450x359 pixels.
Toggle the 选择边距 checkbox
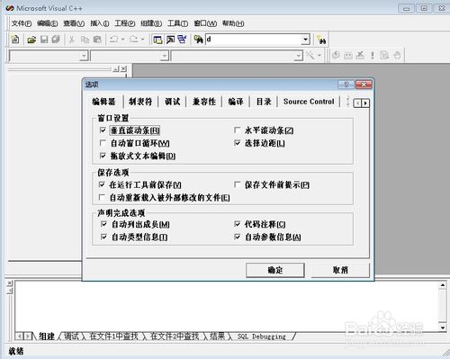tap(237, 143)
